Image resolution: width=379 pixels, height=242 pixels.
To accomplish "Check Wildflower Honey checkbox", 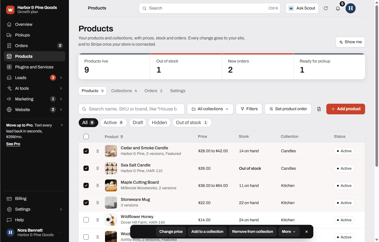I will pyautogui.click(x=86, y=220).
